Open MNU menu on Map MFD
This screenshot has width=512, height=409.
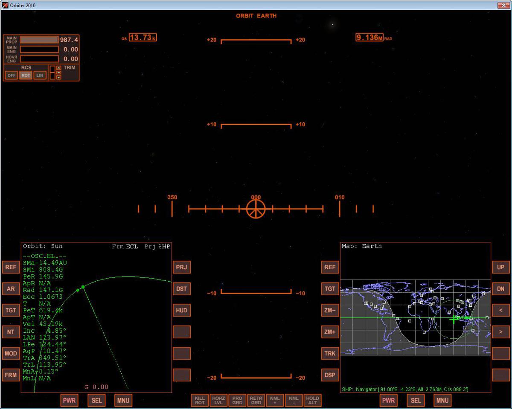pyautogui.click(x=442, y=400)
